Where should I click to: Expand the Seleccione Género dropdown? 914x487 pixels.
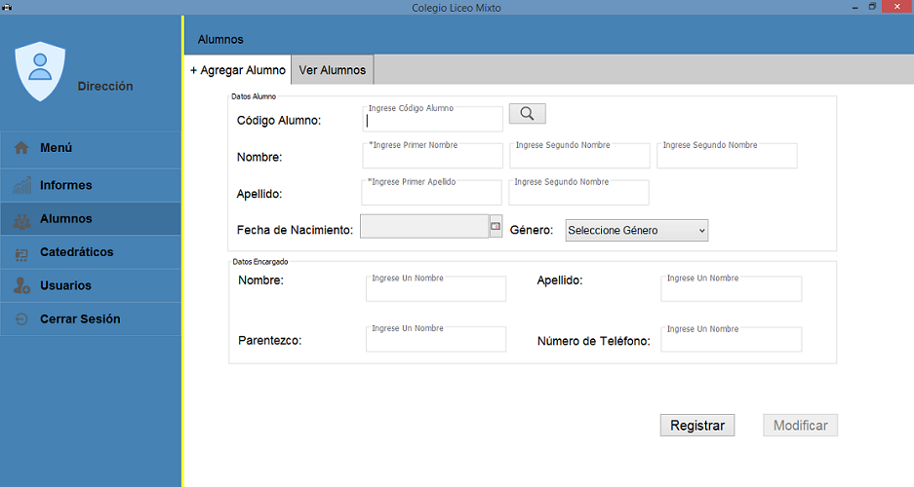(637, 231)
